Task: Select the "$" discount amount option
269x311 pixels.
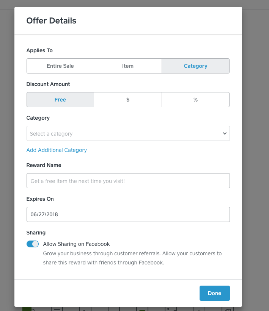Action: point(128,99)
